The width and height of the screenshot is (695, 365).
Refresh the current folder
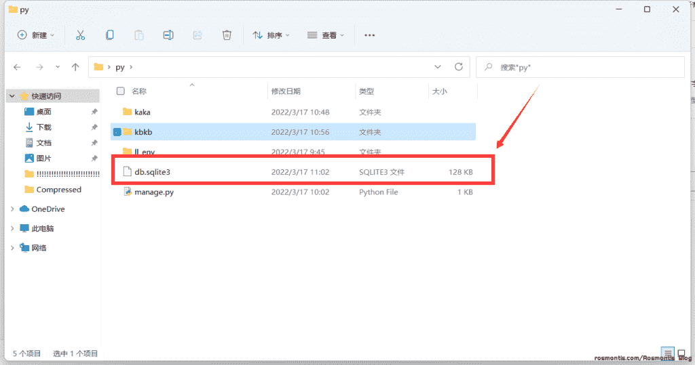(459, 67)
